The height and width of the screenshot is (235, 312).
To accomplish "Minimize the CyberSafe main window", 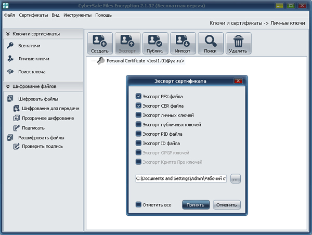I will [x=279, y=5].
